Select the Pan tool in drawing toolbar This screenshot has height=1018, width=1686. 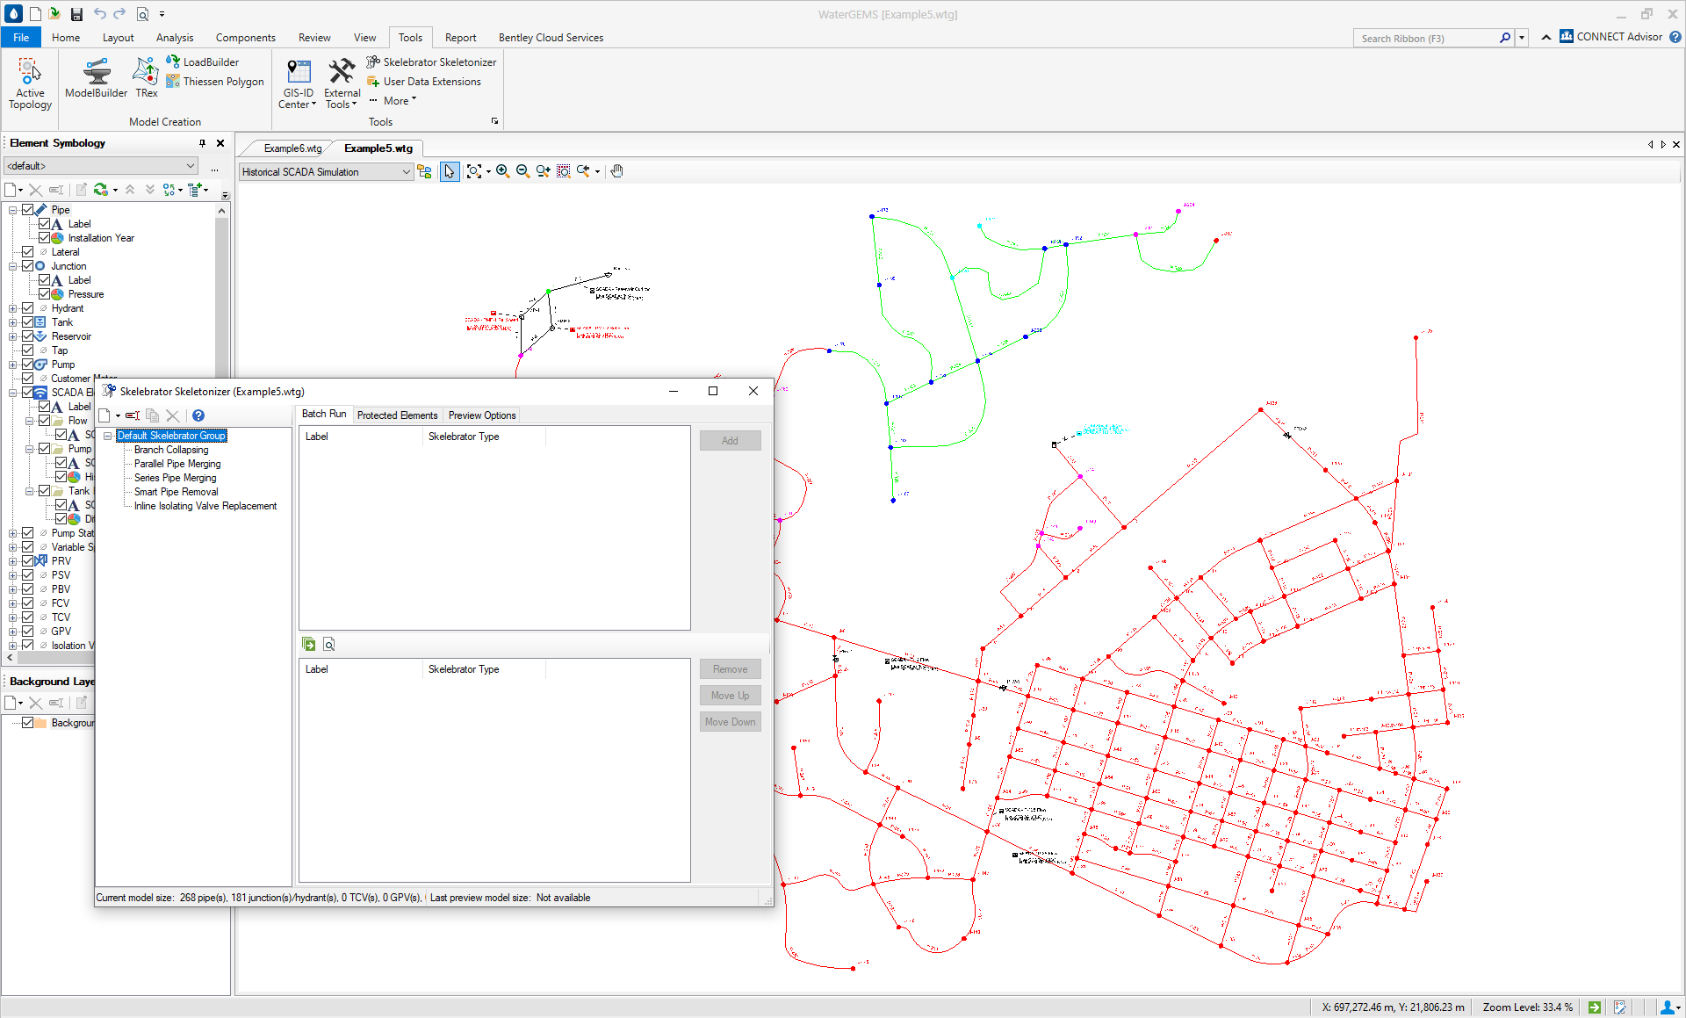click(x=616, y=171)
